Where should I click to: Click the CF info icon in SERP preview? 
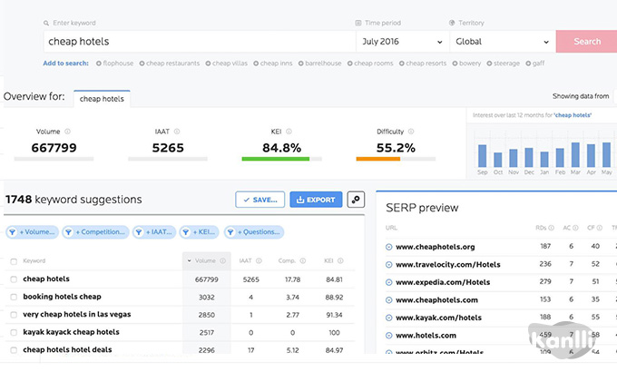click(x=599, y=228)
